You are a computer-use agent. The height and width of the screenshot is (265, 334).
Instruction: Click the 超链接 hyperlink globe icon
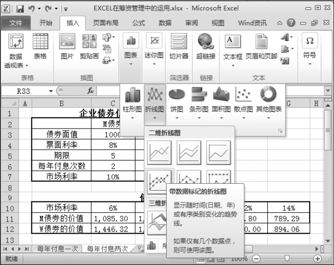[x=206, y=41]
